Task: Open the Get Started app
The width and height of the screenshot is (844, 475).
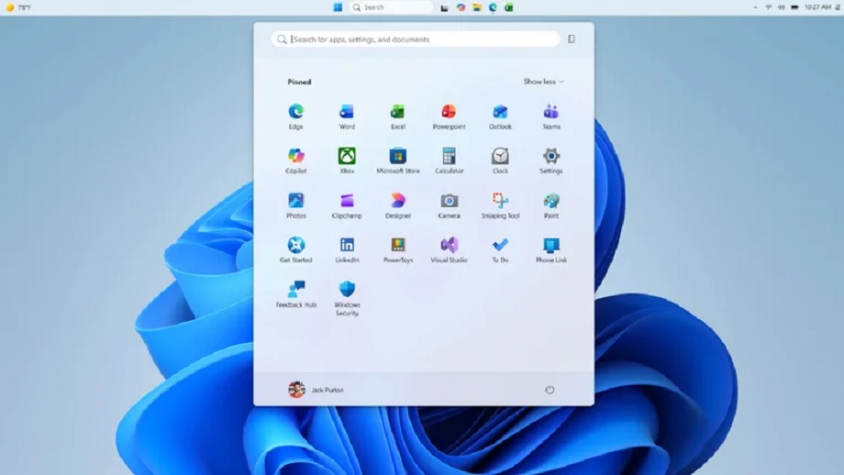Action: 295,249
